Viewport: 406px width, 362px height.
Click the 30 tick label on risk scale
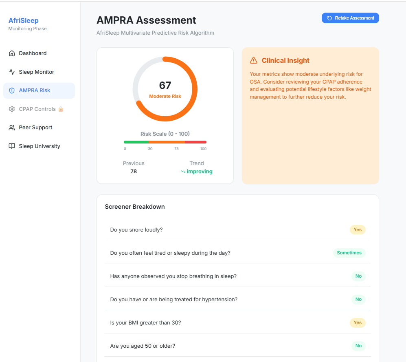pyautogui.click(x=150, y=149)
